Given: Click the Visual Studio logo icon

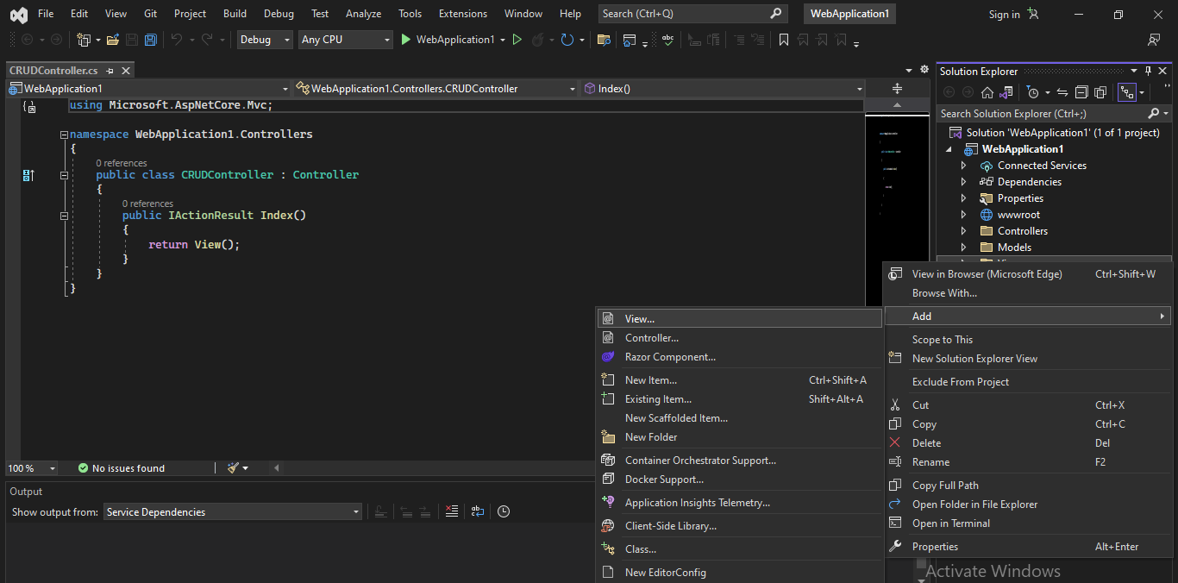Looking at the screenshot, I should tap(17, 15).
